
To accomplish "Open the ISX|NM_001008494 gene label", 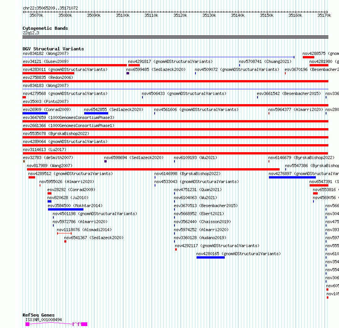I will click(x=44, y=320).
